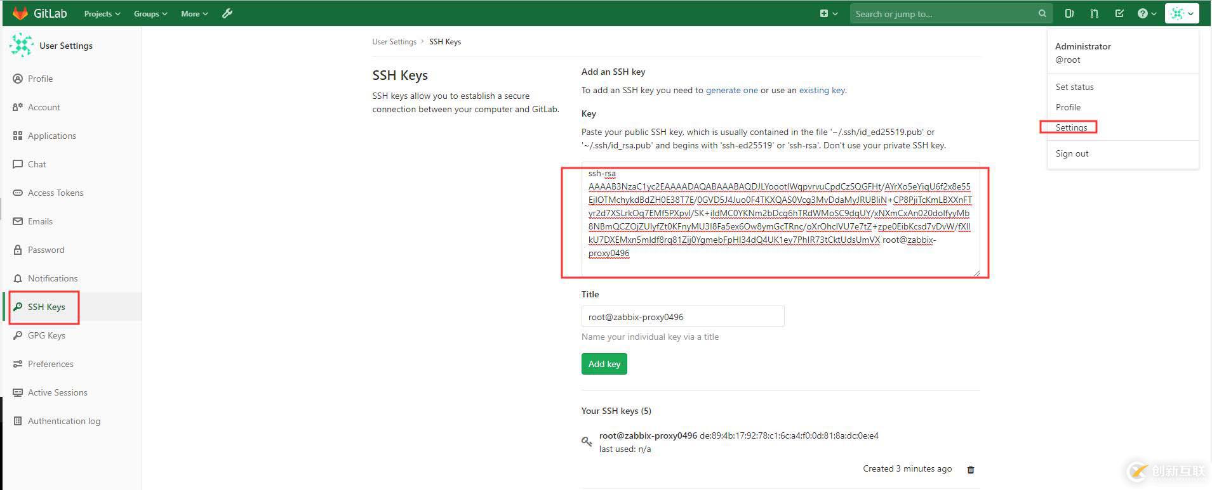Click the GitLab fox logo
The image size is (1212, 490).
click(20, 13)
